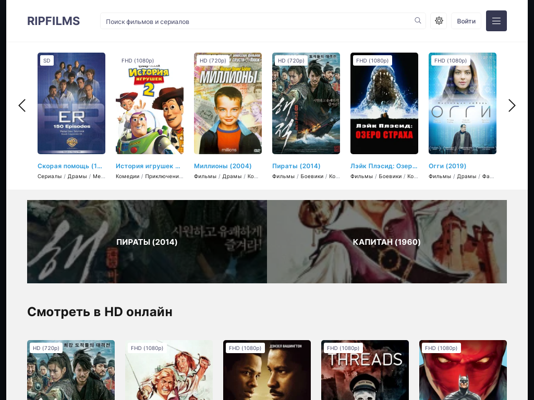Image resolution: width=534 pixels, height=400 pixels.
Task: Select Драмы category under Огги
Action: pos(467,176)
